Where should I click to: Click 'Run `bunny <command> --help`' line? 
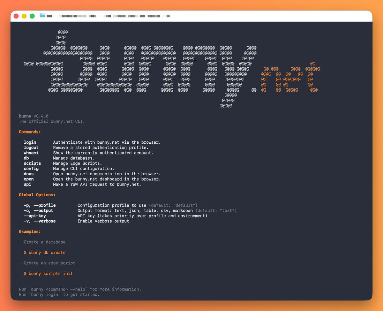[x=80, y=289]
